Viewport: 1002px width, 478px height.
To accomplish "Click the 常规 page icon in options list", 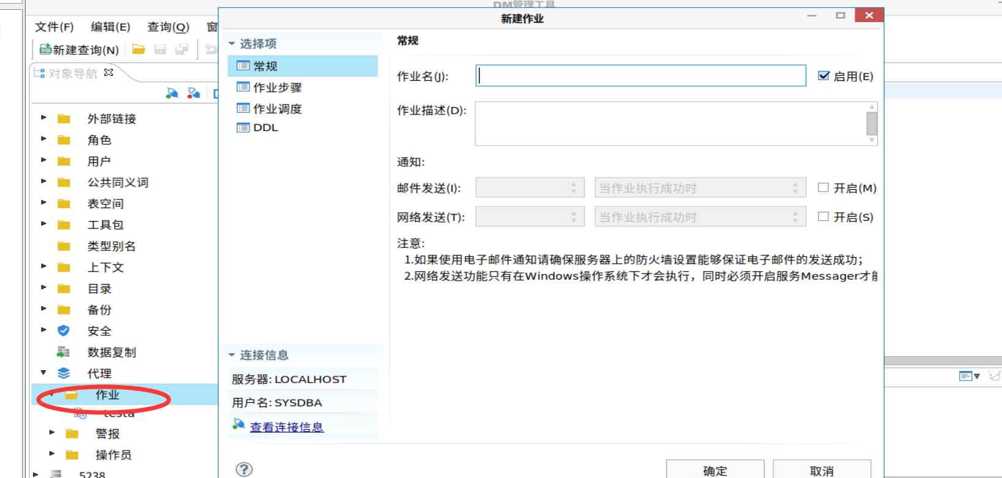I will coord(243,65).
